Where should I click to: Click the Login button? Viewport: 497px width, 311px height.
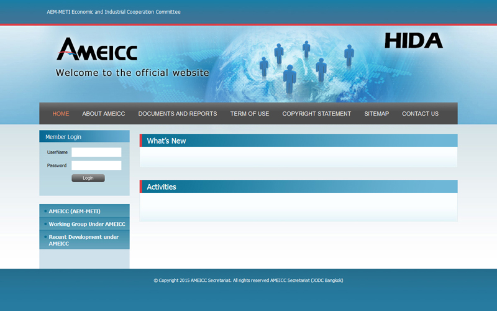click(x=88, y=178)
